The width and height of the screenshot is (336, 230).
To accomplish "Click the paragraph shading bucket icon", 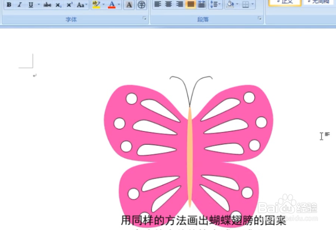I will pyautogui.click(x=230, y=4).
